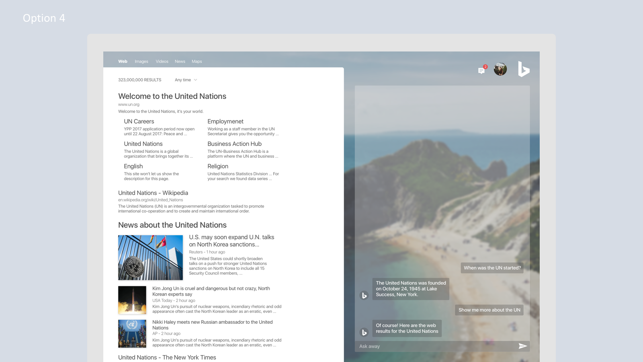Switch to the Images tab
The image size is (643, 362).
point(141,62)
